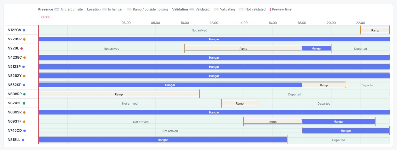Click the N512SP aircraft label

pyautogui.click(x=14, y=67)
